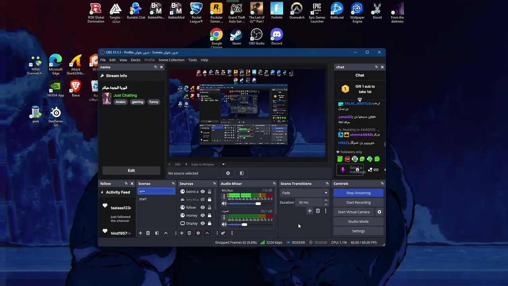Hide the follow source
Image resolution: width=508 pixels, height=286 pixels.
[202, 207]
